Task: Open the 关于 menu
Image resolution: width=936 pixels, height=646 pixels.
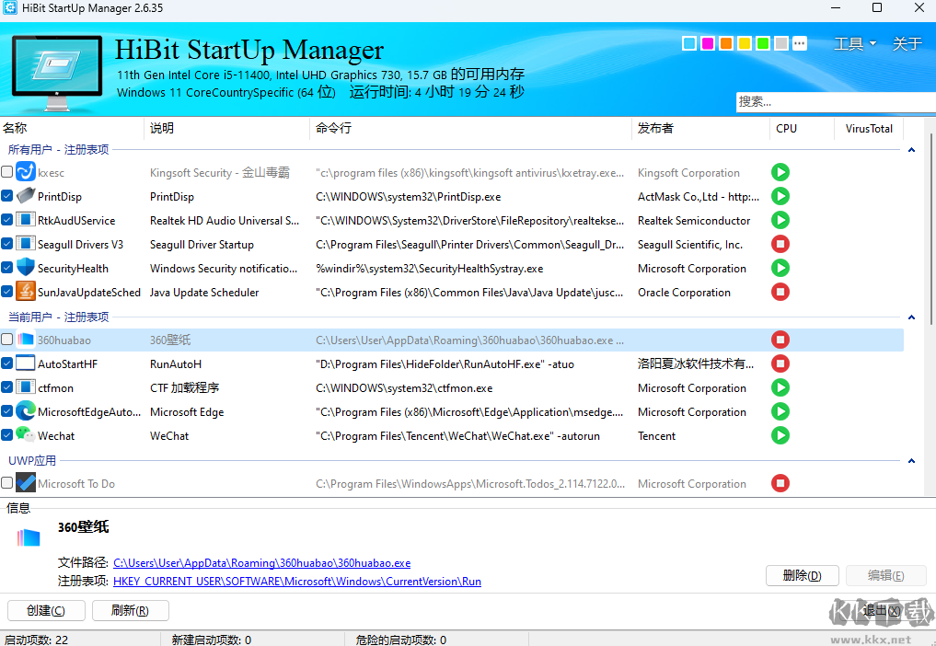Action: pyautogui.click(x=907, y=43)
